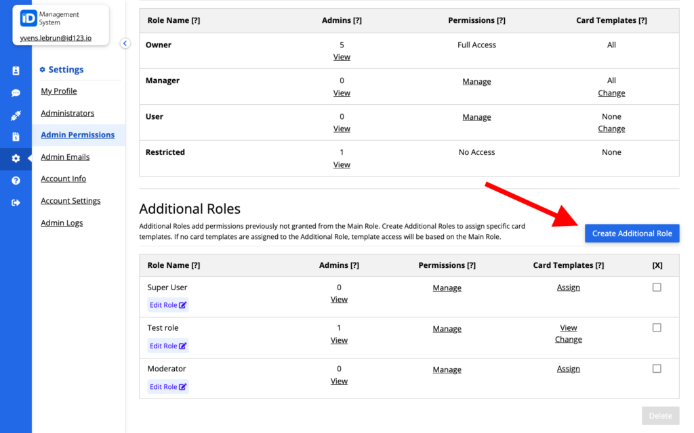This screenshot has width=694, height=433.
Task: Check the box next to Super User role
Action: [656, 286]
